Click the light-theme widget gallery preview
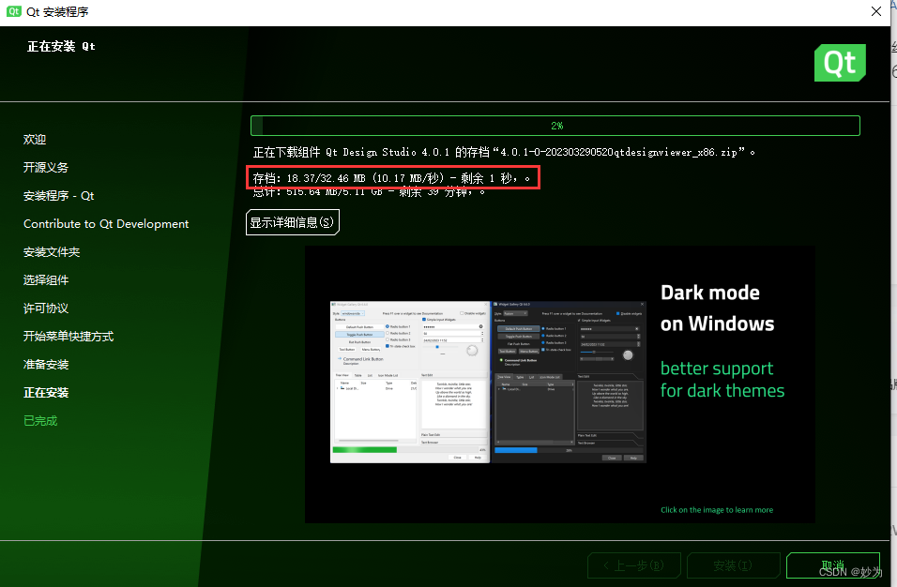This screenshot has height=587, width=897. coord(410,382)
